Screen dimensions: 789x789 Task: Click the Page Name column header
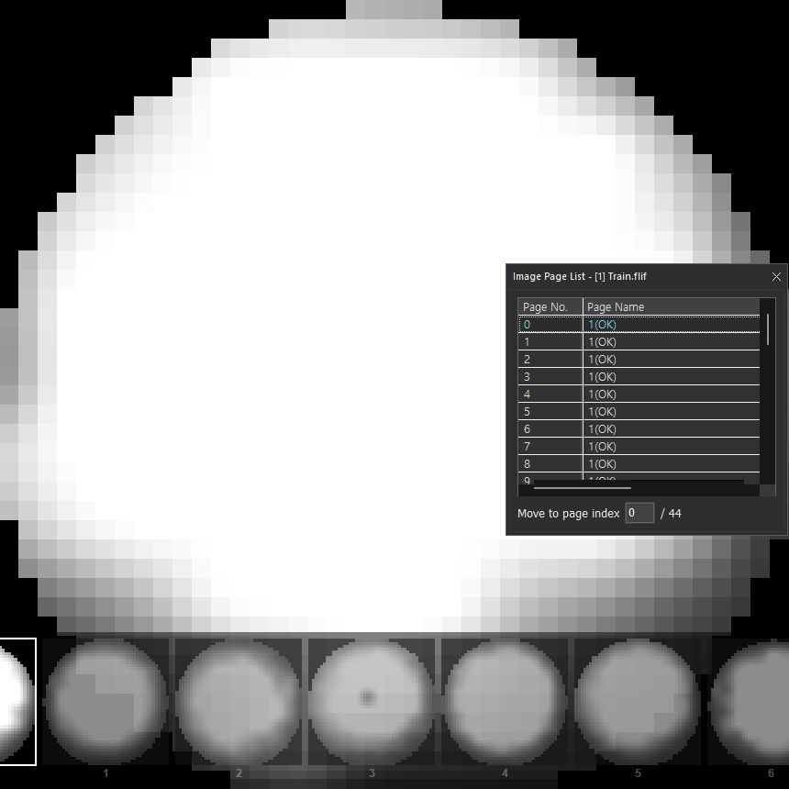tap(672, 307)
